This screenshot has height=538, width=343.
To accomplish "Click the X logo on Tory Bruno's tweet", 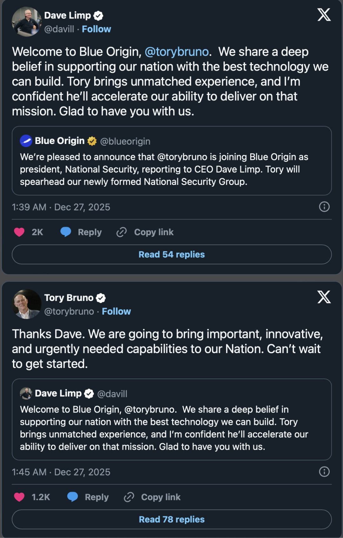I will [x=324, y=297].
